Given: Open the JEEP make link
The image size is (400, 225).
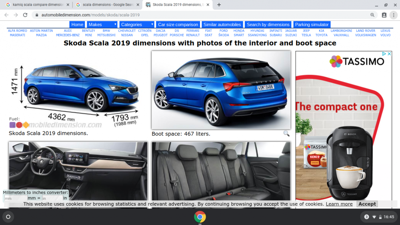Looking at the screenshot, I should (x=306, y=31).
